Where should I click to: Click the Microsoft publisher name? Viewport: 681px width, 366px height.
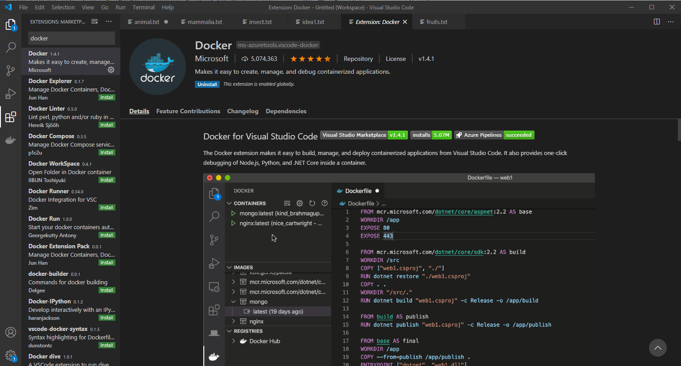pos(212,59)
